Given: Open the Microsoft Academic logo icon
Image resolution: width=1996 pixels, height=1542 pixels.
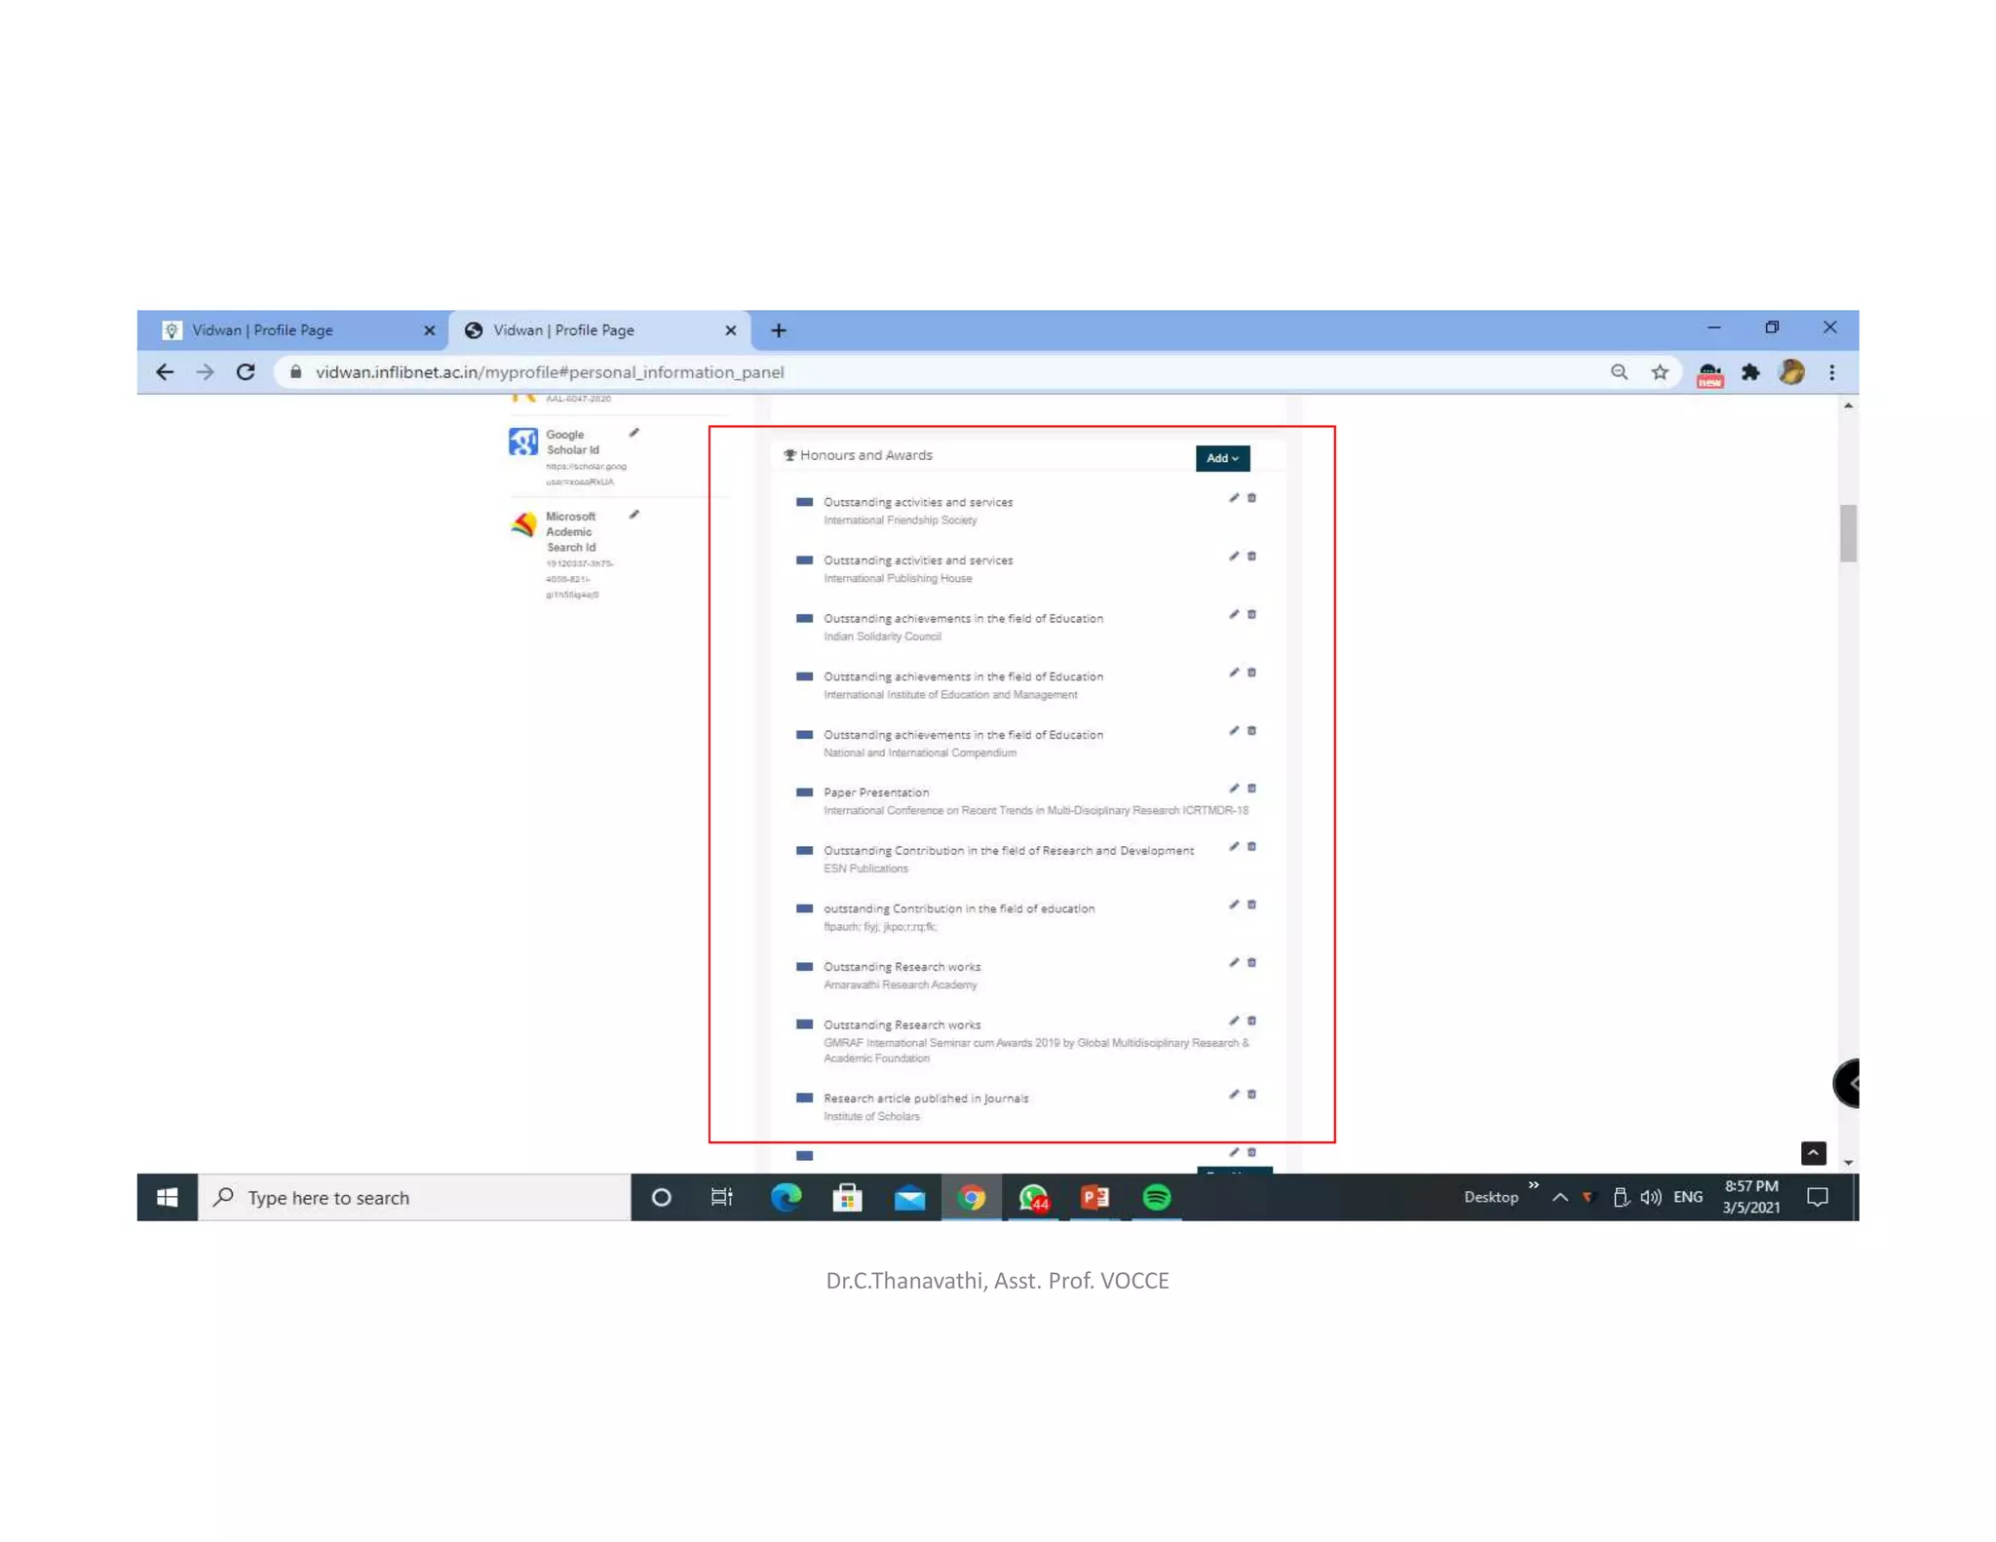Looking at the screenshot, I should click(x=523, y=524).
